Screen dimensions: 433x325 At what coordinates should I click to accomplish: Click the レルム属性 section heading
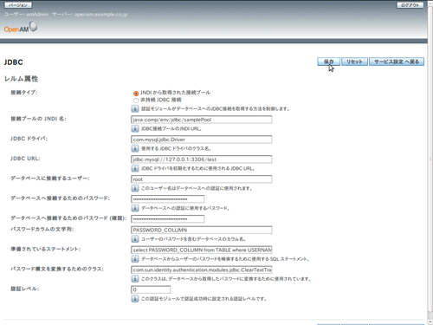point(21,79)
